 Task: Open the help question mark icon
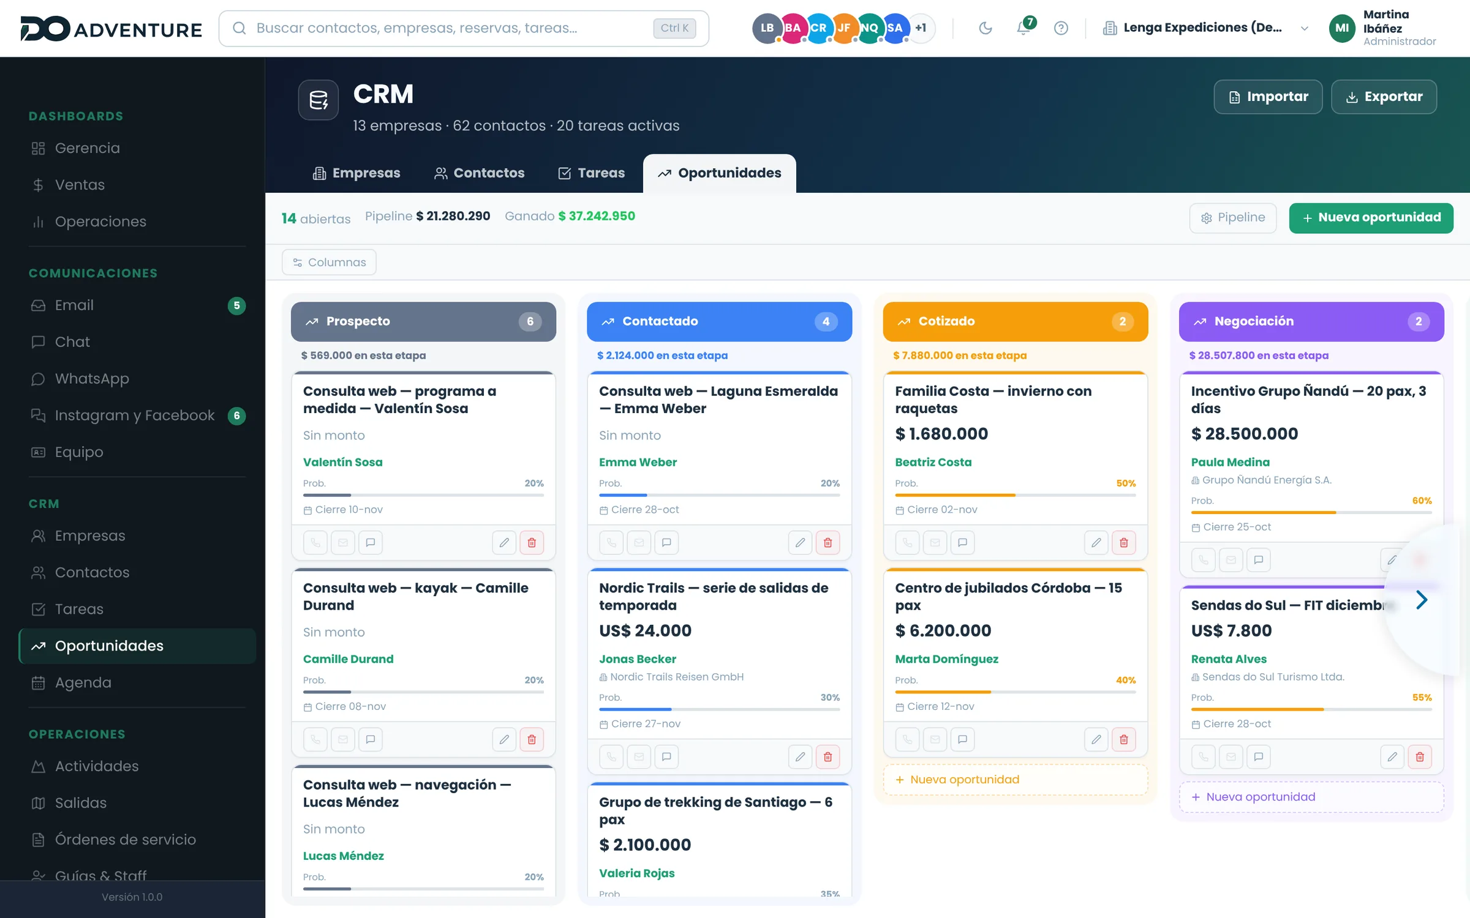[x=1061, y=28]
